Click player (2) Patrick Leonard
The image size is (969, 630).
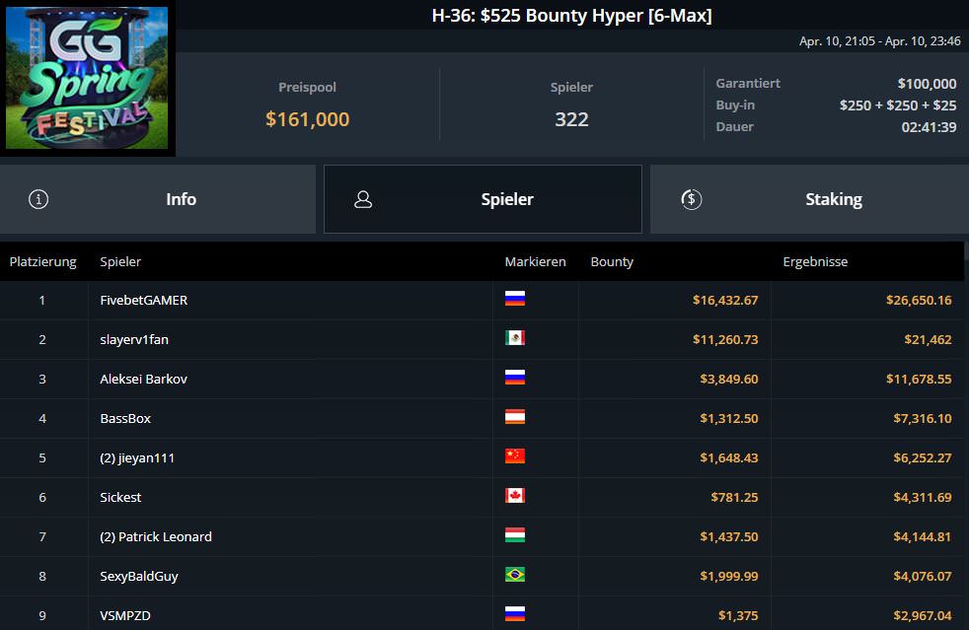[x=156, y=536]
